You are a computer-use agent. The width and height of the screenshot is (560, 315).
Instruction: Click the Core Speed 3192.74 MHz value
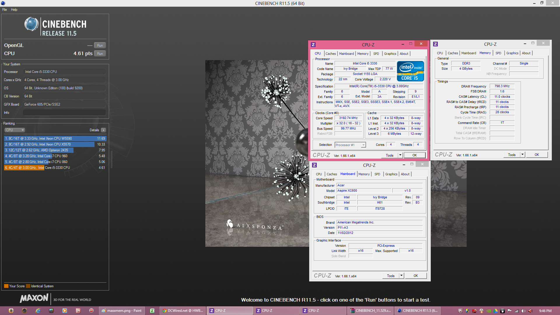[348, 118]
